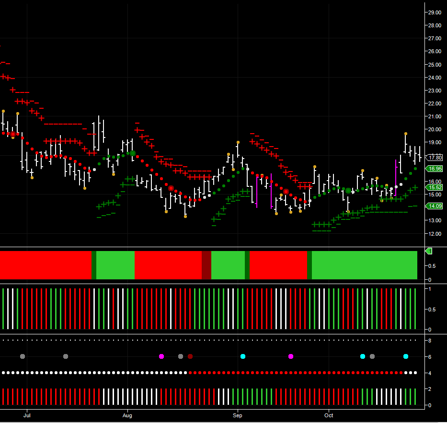Select the green 15.52 price label
447x423 pixels.
(435, 187)
